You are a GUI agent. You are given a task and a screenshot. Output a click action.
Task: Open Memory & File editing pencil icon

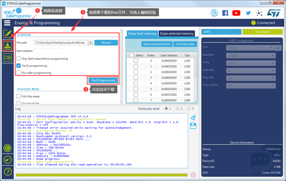(8, 34)
